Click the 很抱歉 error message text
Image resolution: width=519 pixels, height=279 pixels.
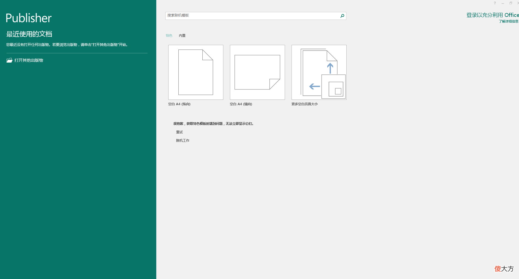(214, 124)
